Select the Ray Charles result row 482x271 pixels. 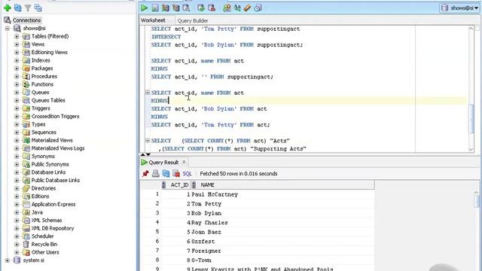pos(258,223)
